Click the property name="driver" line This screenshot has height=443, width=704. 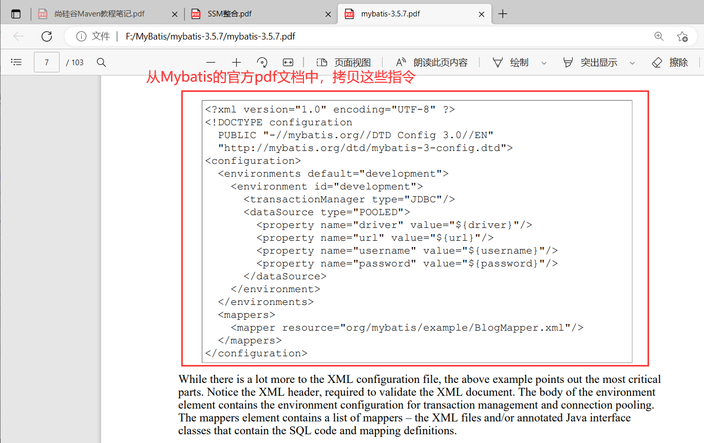pyautogui.click(x=394, y=225)
